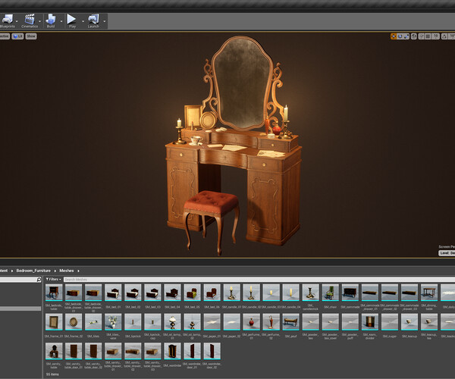
Task: Start the Play preview
Action: tap(72, 20)
